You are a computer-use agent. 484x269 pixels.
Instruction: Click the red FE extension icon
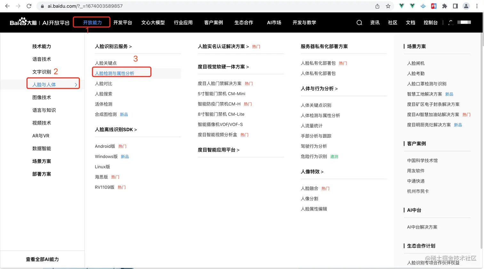434,6
